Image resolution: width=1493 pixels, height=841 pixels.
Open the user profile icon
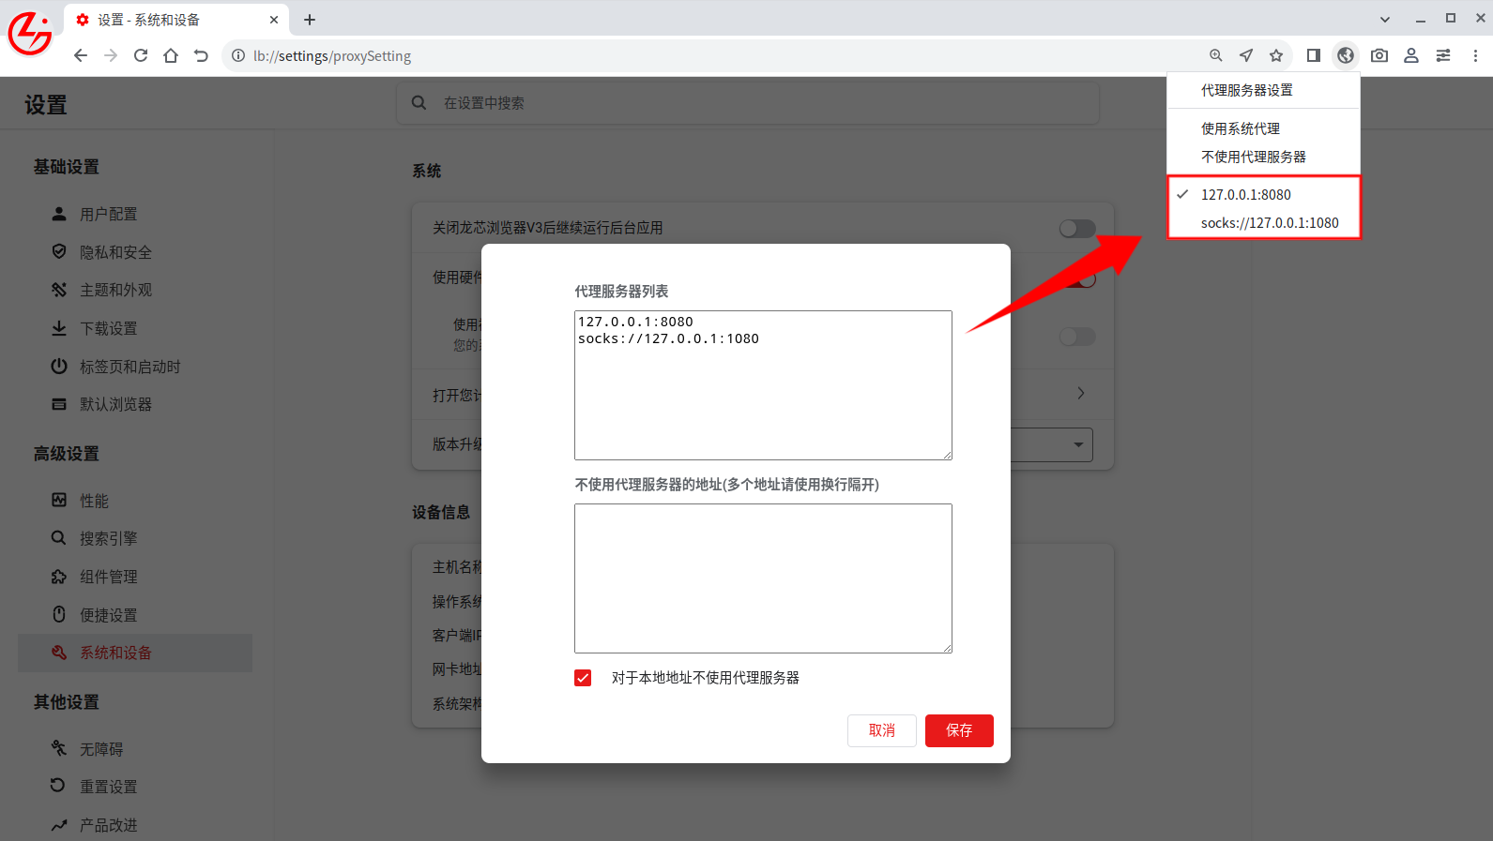pos(1411,55)
